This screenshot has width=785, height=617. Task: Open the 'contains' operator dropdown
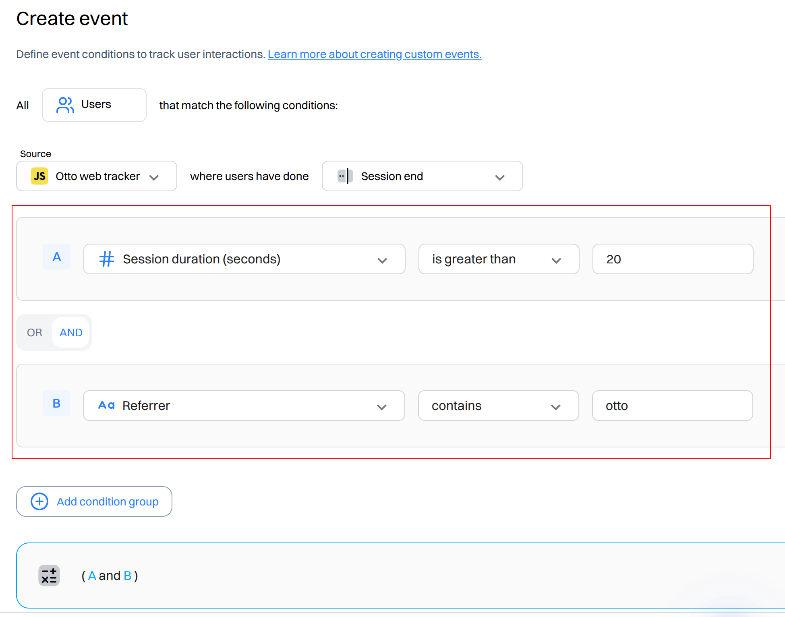coord(499,406)
